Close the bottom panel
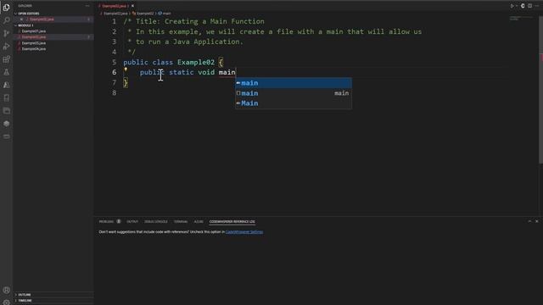543x305 pixels. (537, 221)
